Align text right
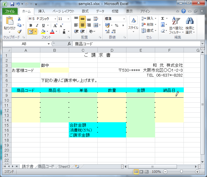 89,25
